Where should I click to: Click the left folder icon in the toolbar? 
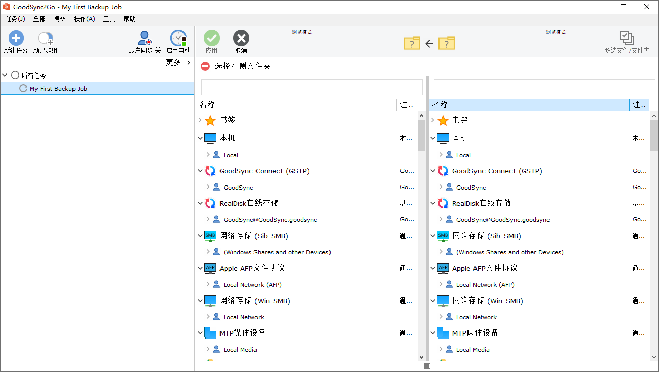pyautogui.click(x=412, y=43)
